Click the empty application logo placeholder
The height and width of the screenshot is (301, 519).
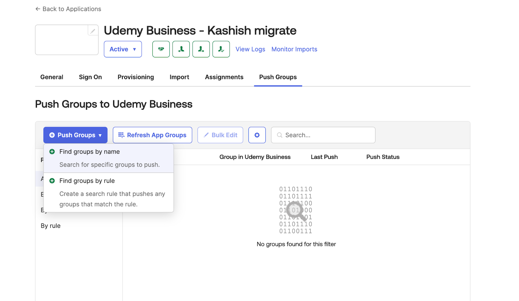pos(67,40)
